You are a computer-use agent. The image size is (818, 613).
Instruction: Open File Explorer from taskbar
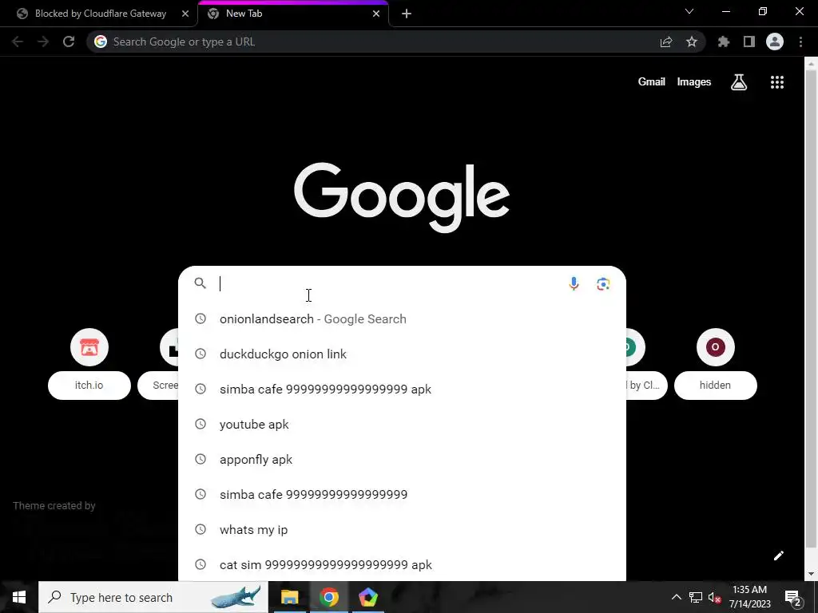coord(289,597)
